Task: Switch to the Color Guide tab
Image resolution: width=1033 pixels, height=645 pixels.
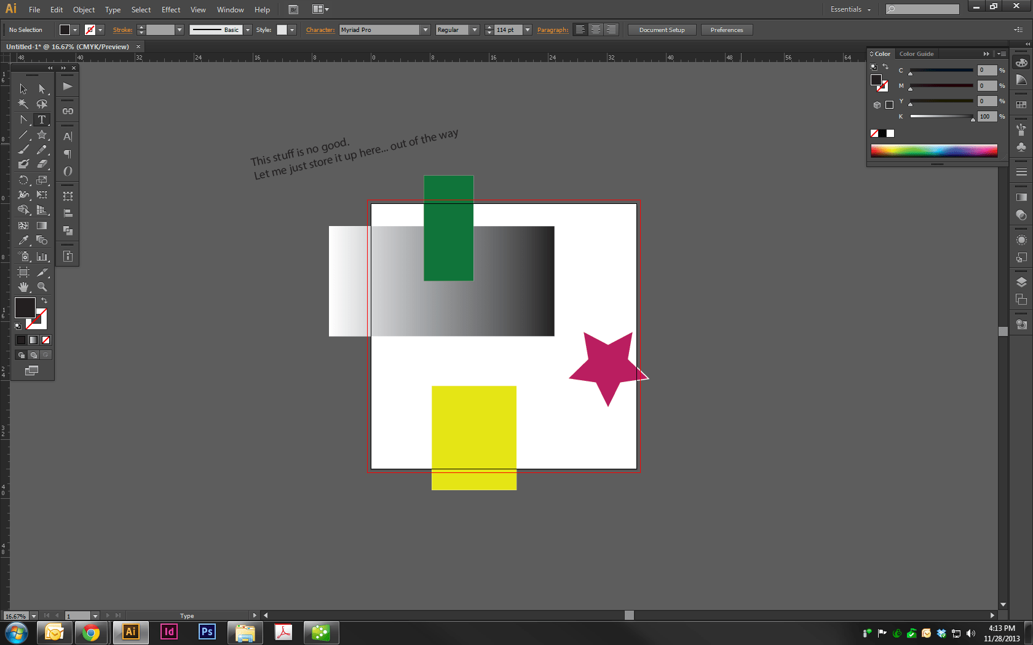Action: [917, 53]
